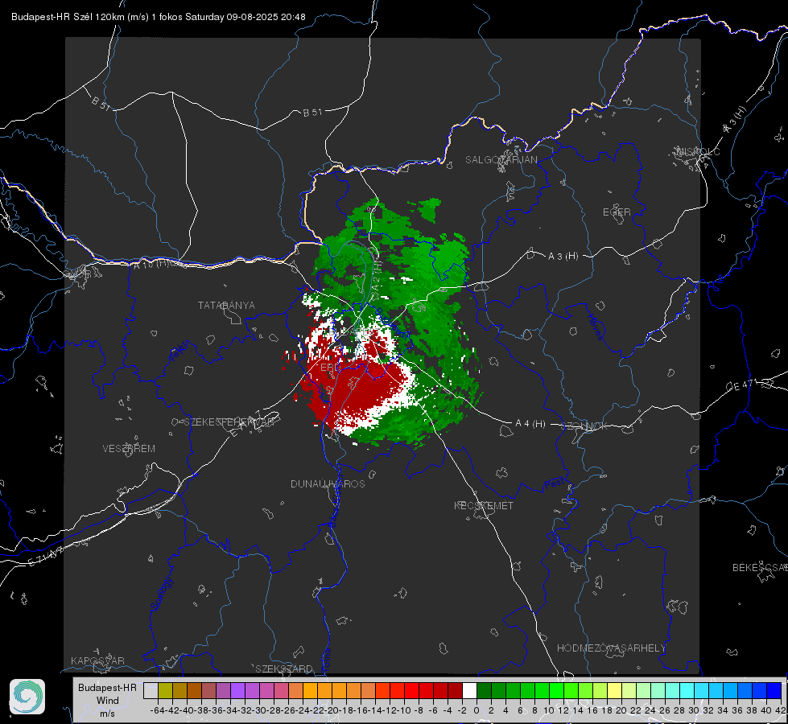Click the blue Somogy county label
This screenshot has width=788, height=724.
click(x=162, y=594)
